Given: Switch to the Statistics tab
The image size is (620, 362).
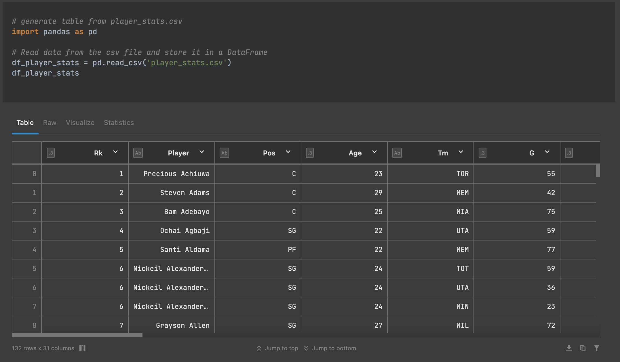Looking at the screenshot, I should tap(119, 123).
